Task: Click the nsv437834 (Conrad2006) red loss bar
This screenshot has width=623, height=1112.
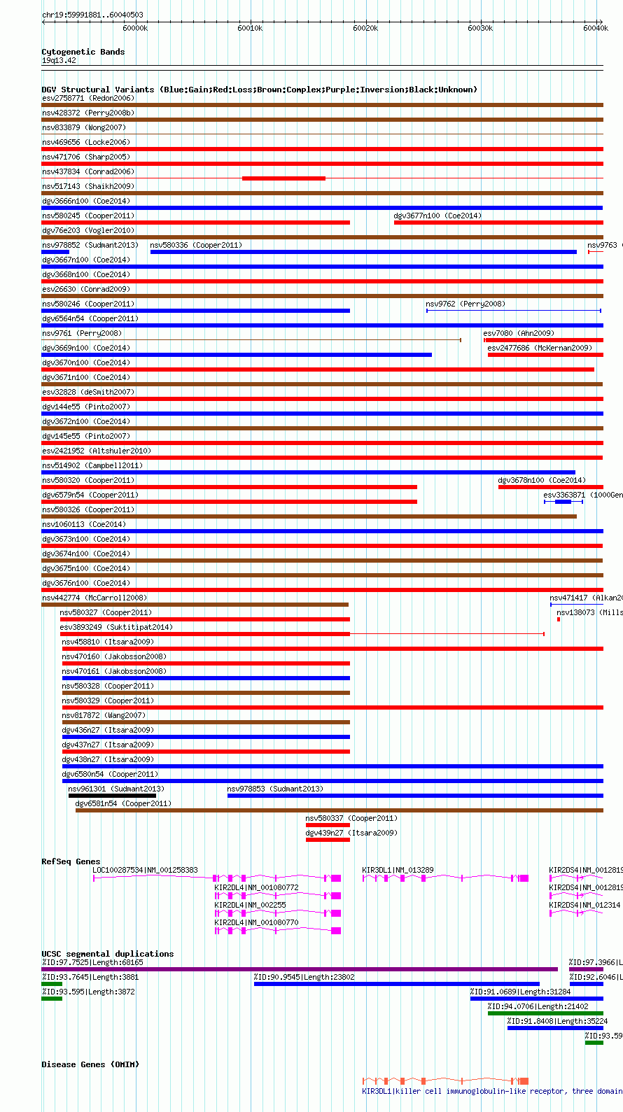Action: tap(283, 178)
